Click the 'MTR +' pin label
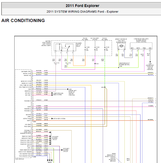The image size is (161, 163). [x=29, y=146]
